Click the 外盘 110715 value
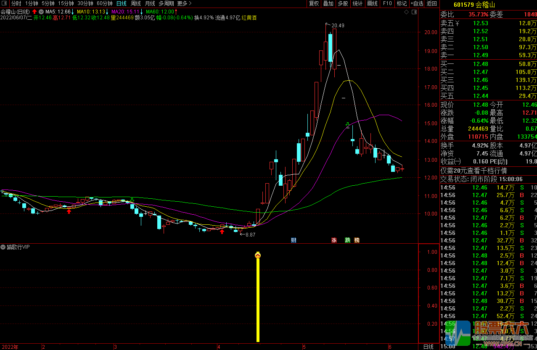The image size is (537, 350). click(x=477, y=137)
